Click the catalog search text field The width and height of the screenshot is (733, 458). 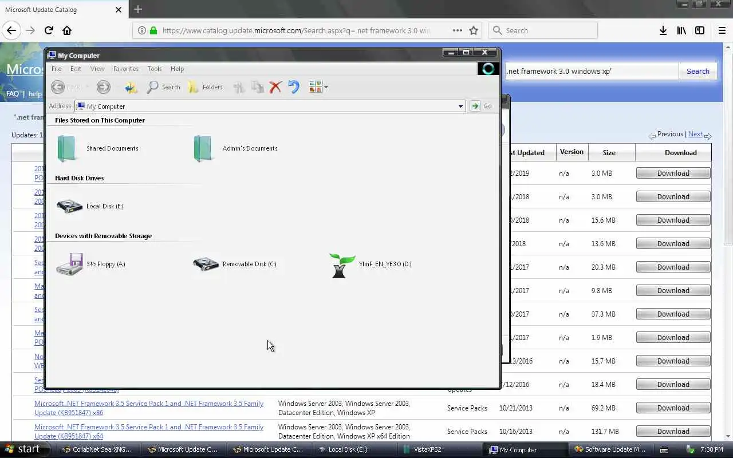[x=592, y=72]
